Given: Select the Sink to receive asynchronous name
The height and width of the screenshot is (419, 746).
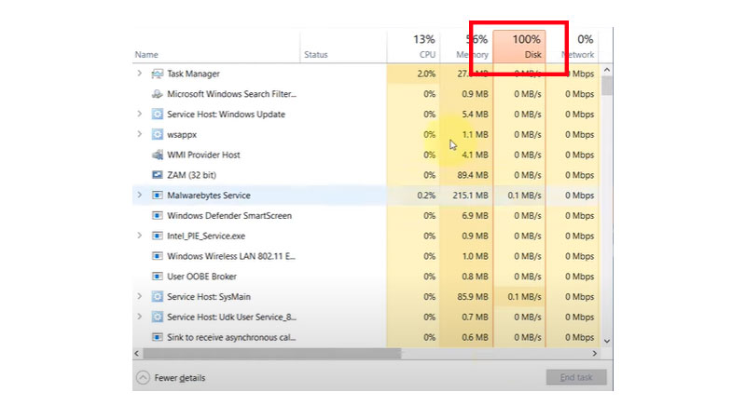Looking at the screenshot, I should pyautogui.click(x=231, y=337).
